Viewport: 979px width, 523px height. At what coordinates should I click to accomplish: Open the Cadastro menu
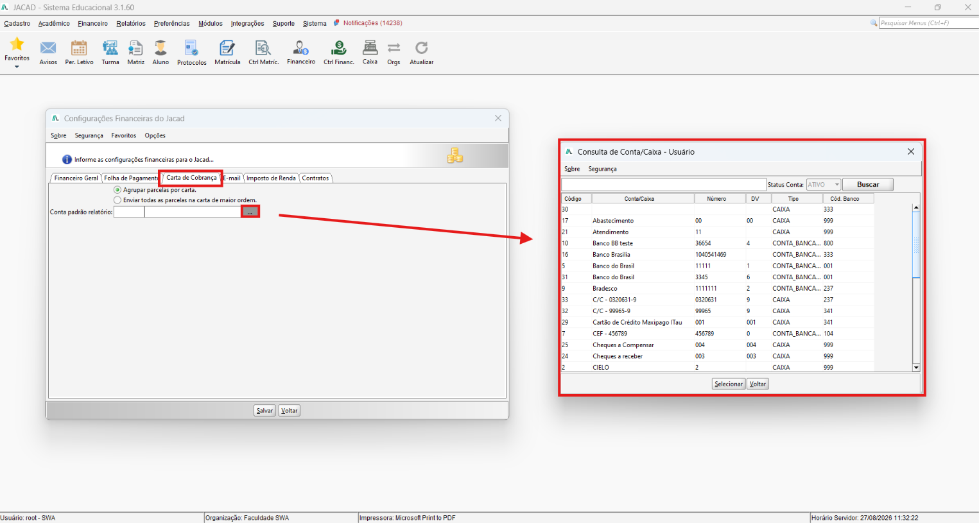click(17, 24)
